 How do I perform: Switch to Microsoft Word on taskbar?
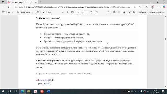[x=48, y=91]
